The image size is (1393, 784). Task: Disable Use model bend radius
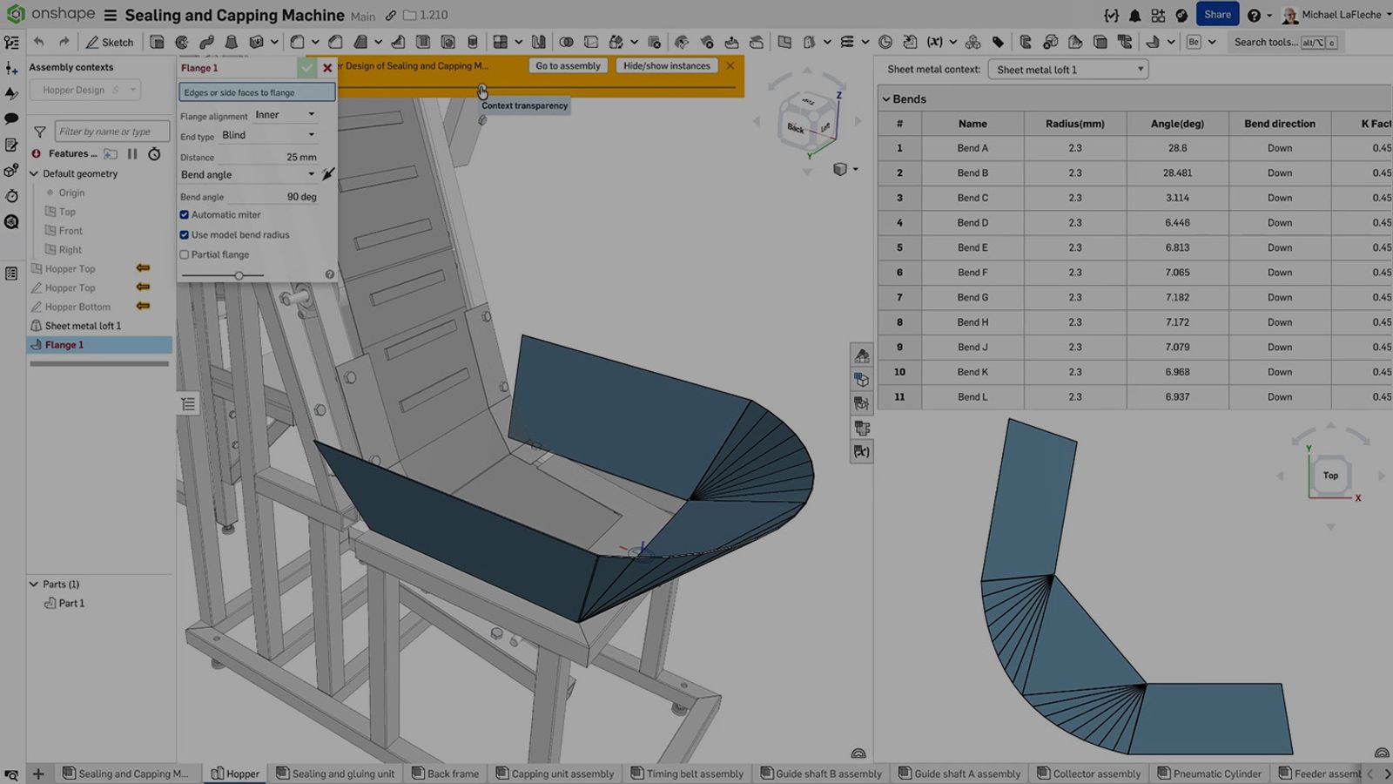click(x=185, y=235)
